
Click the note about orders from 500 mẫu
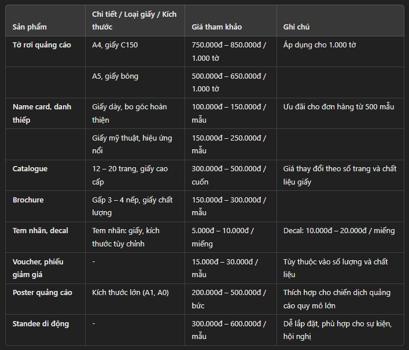[338, 107]
